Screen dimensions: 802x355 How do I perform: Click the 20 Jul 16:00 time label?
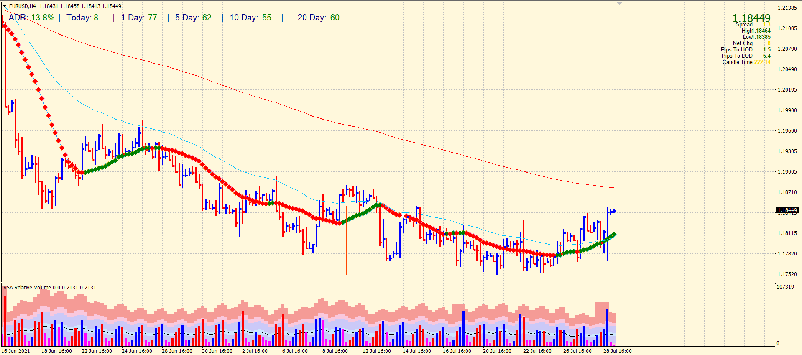tap(497, 351)
